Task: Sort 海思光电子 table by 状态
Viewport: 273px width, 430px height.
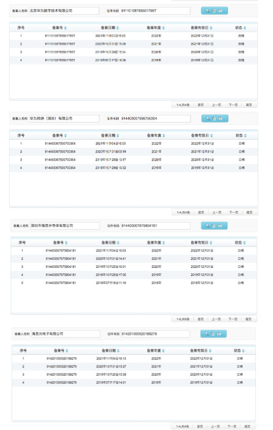Action: [x=240, y=351]
